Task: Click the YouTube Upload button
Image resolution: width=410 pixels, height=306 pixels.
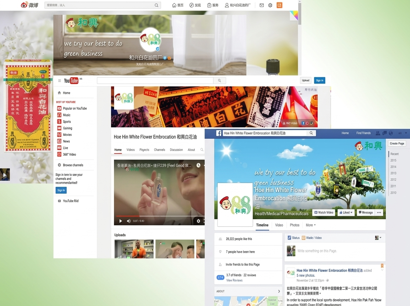Action: pyautogui.click(x=306, y=81)
